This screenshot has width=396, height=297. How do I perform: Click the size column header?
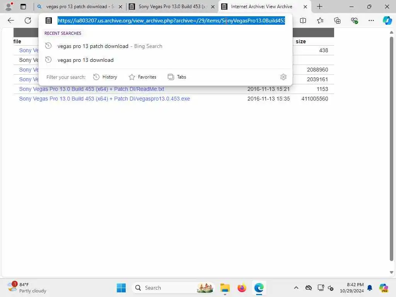300,41
